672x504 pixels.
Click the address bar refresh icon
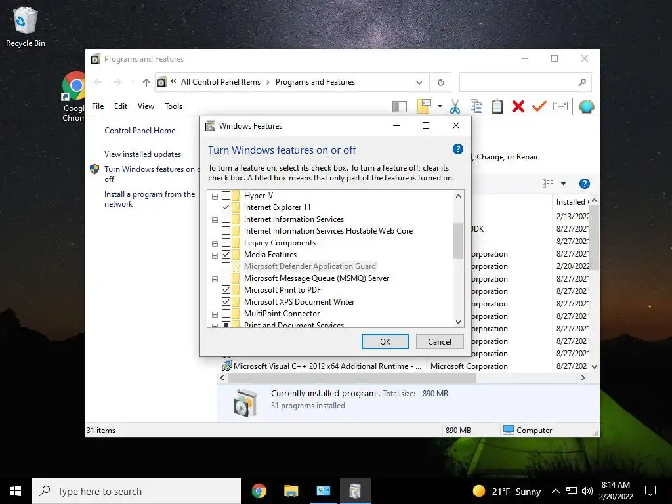[440, 82]
